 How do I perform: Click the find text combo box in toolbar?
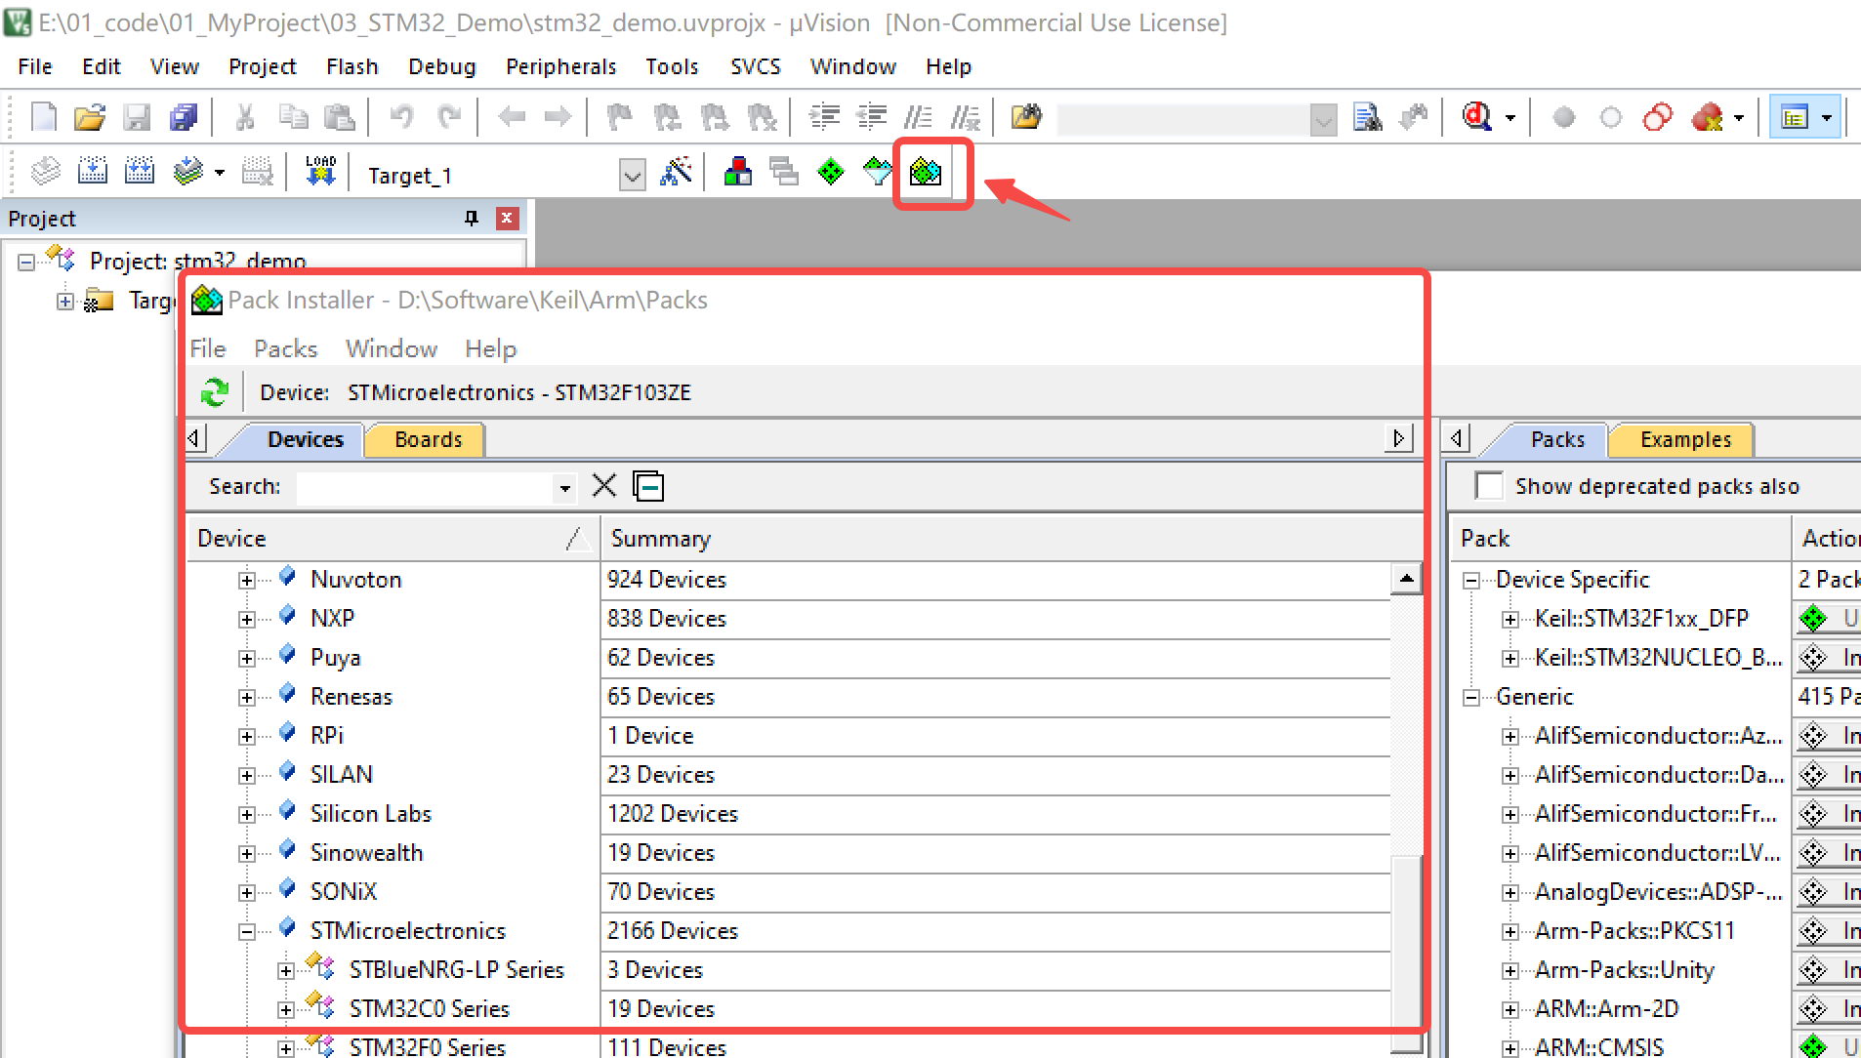[x=1196, y=119]
